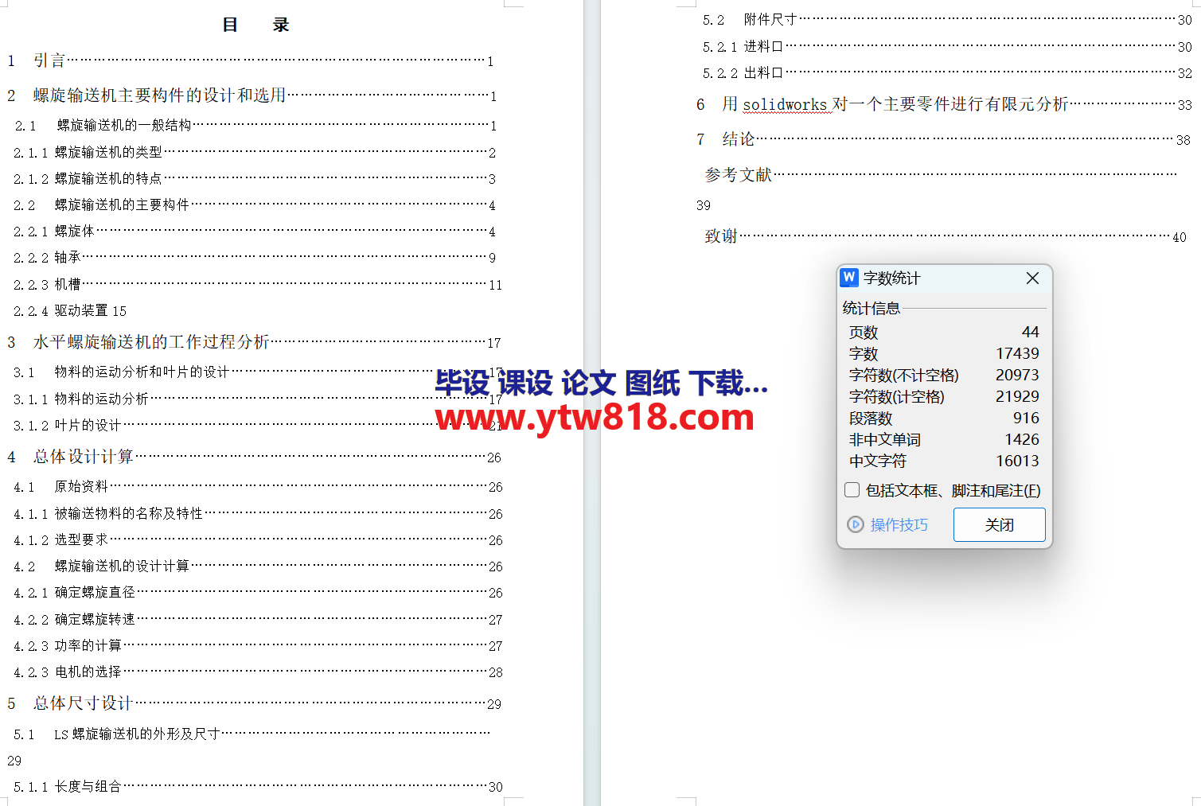This screenshot has height=806, width=1201.
Task: Enable 包括文本框、脚注和尾注 checkbox
Action: point(852,490)
